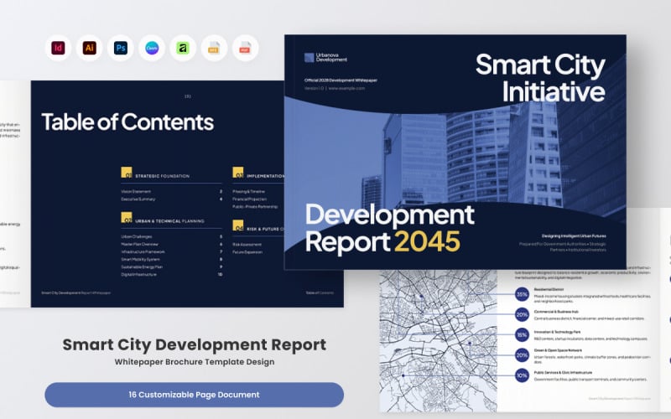Click the 'IMPLEMENTATION' section heading

(265, 176)
